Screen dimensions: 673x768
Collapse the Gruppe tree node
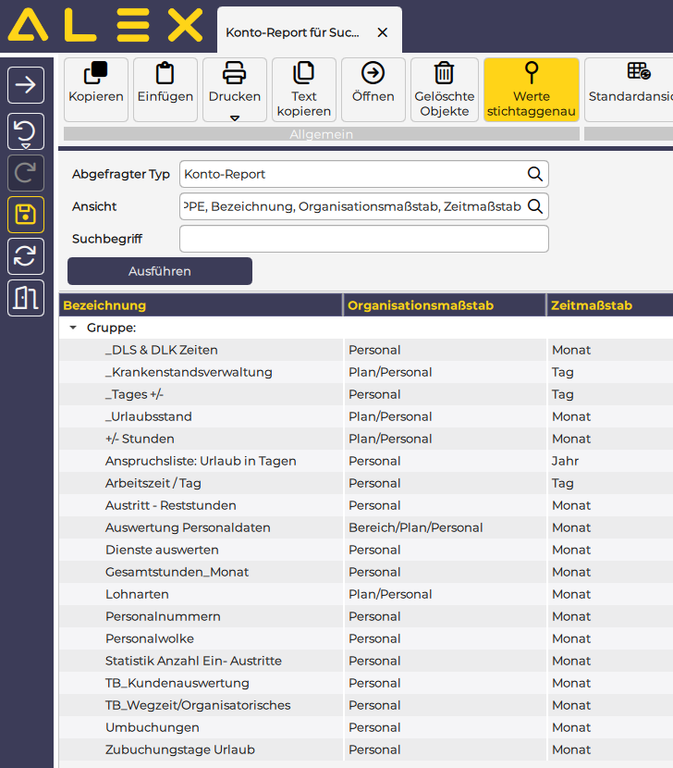pos(73,328)
